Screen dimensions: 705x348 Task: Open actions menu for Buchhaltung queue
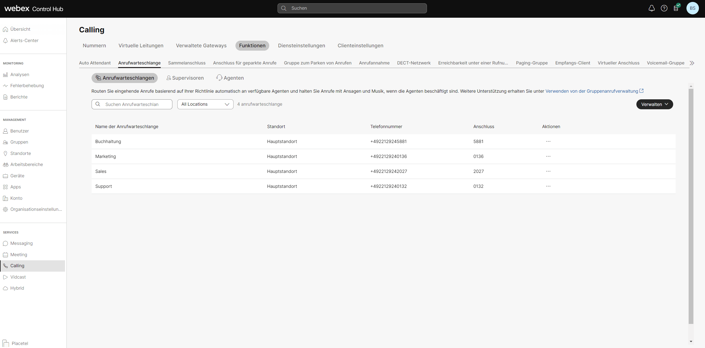coord(548,141)
